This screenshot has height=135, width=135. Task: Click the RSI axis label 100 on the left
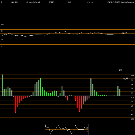click(2, 25)
